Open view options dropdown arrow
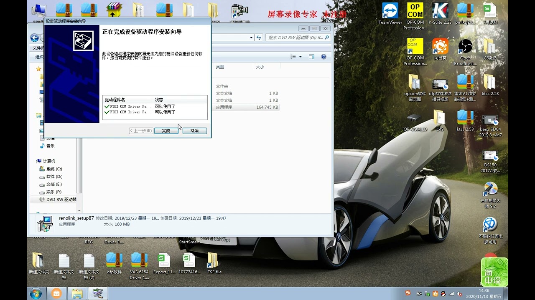 [300, 57]
